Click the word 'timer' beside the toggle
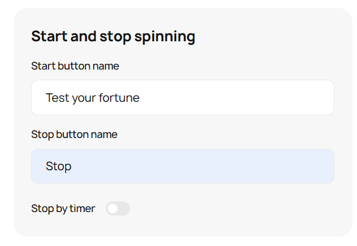Image resolution: width=357 pixels, height=246 pixels. point(82,208)
